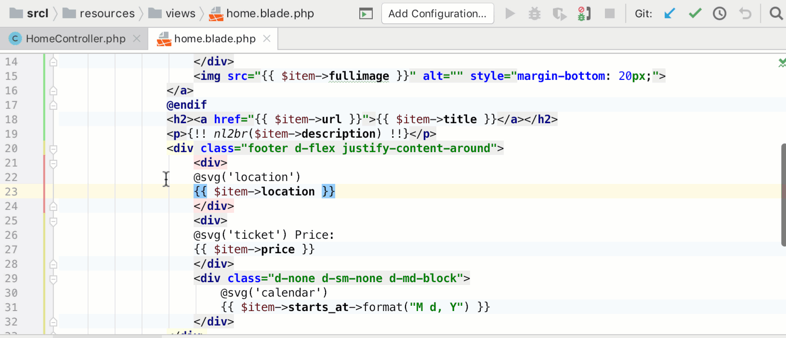The width and height of the screenshot is (786, 338).
Task: Click the Debug bug icon
Action: 535,13
